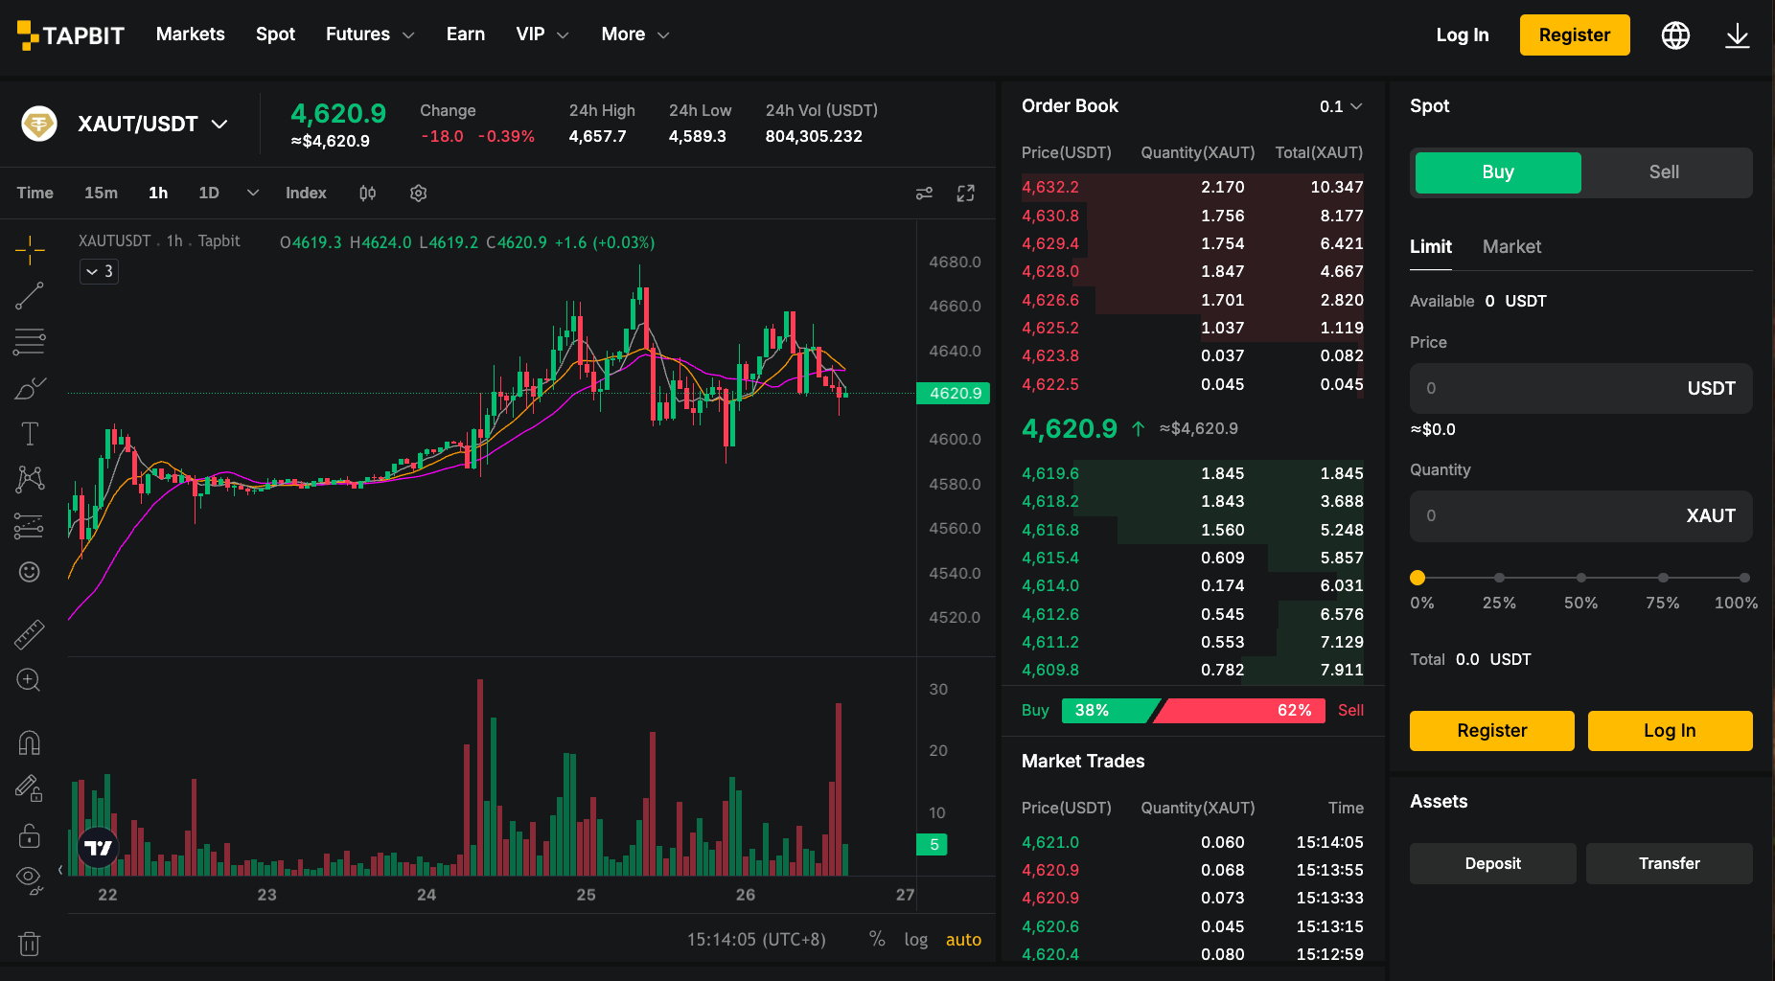Switch to the Limit order tab
Image resolution: width=1775 pixels, height=981 pixels.
coord(1431,247)
